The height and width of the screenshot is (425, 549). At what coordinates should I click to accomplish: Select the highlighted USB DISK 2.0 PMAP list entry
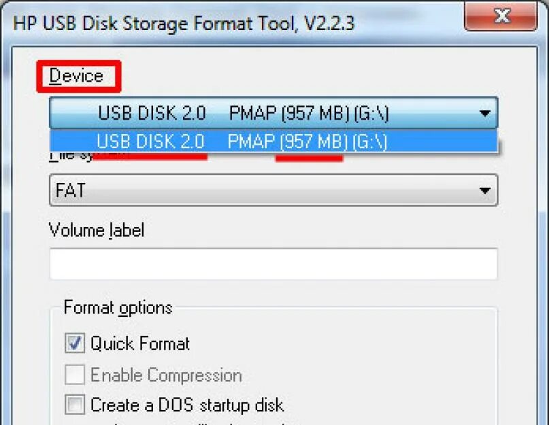272,141
